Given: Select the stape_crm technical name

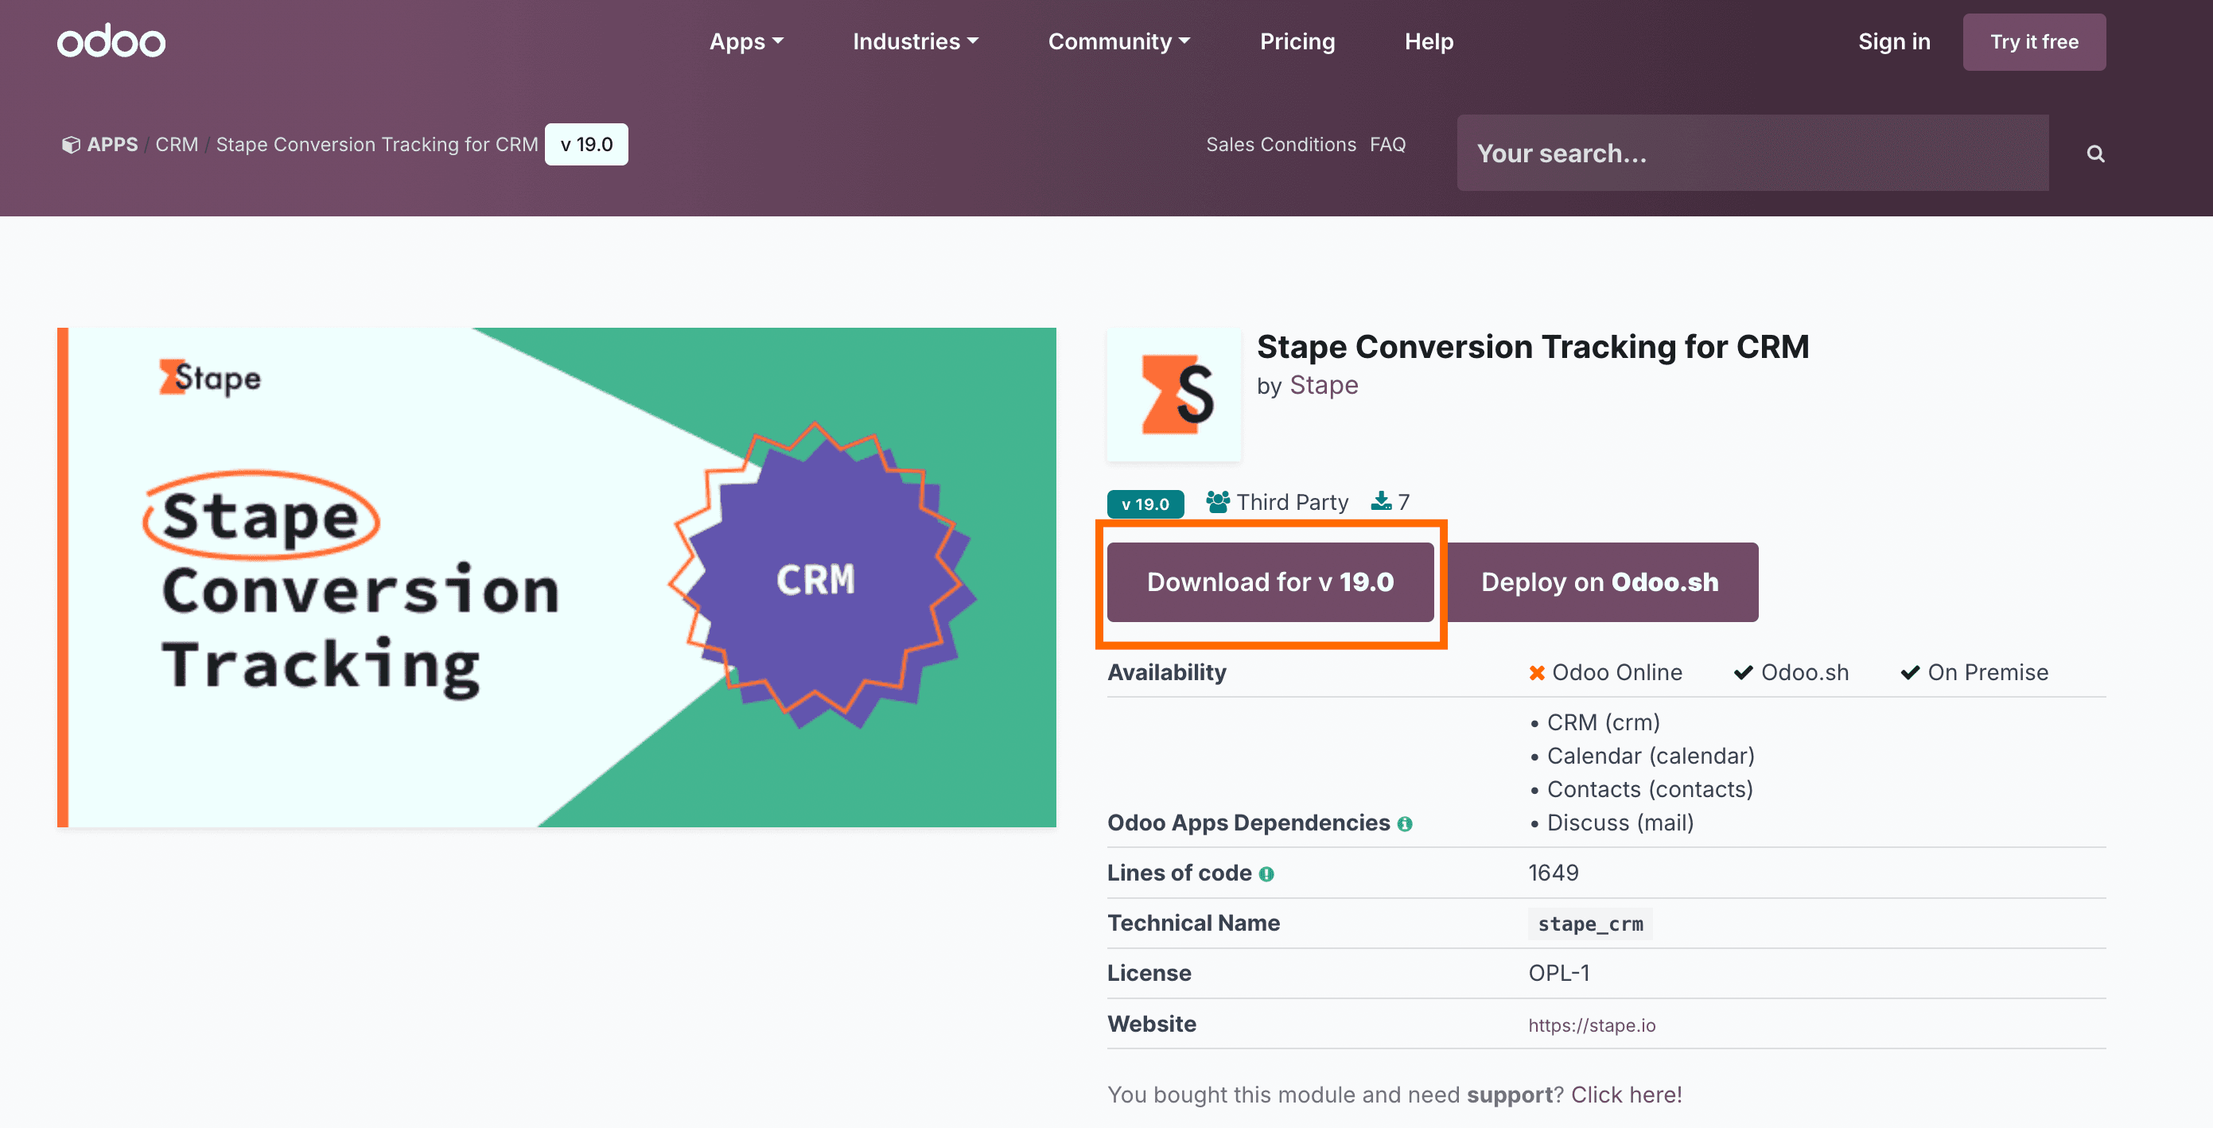Looking at the screenshot, I should click(x=1590, y=924).
